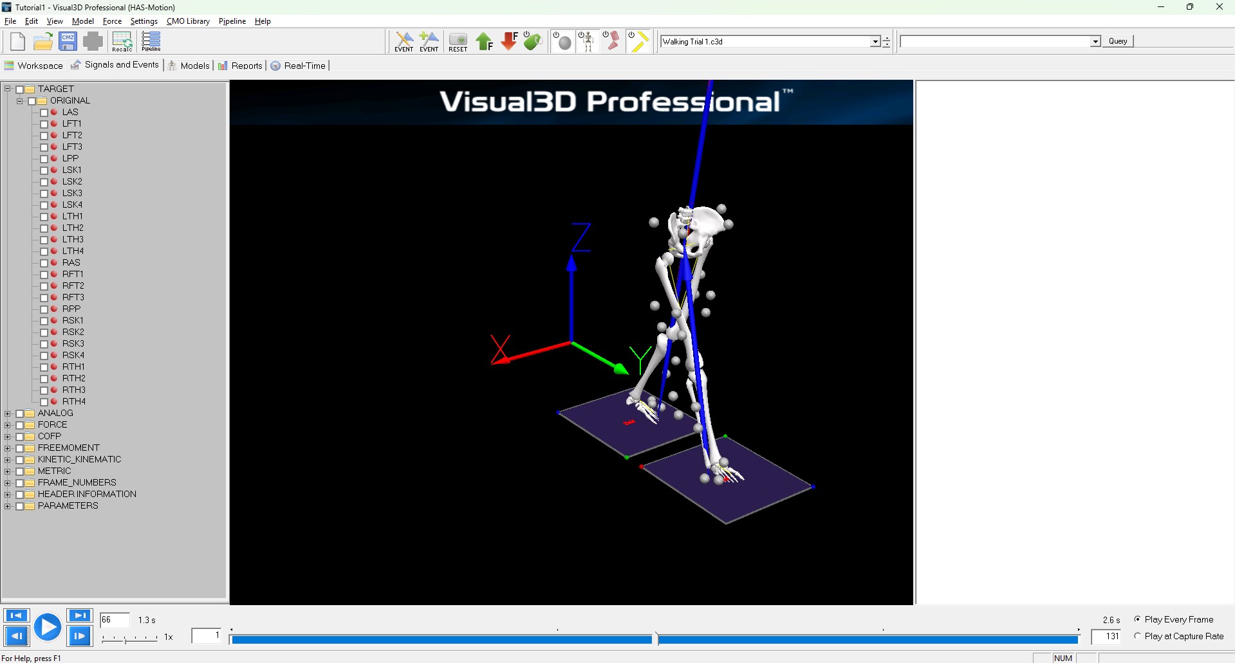Open the Walking Trial 1.c3d file dropdown
This screenshot has height=663, width=1235.
tap(875, 42)
